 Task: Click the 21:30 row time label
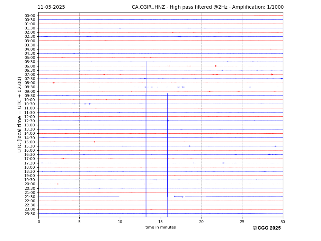point(30,197)
